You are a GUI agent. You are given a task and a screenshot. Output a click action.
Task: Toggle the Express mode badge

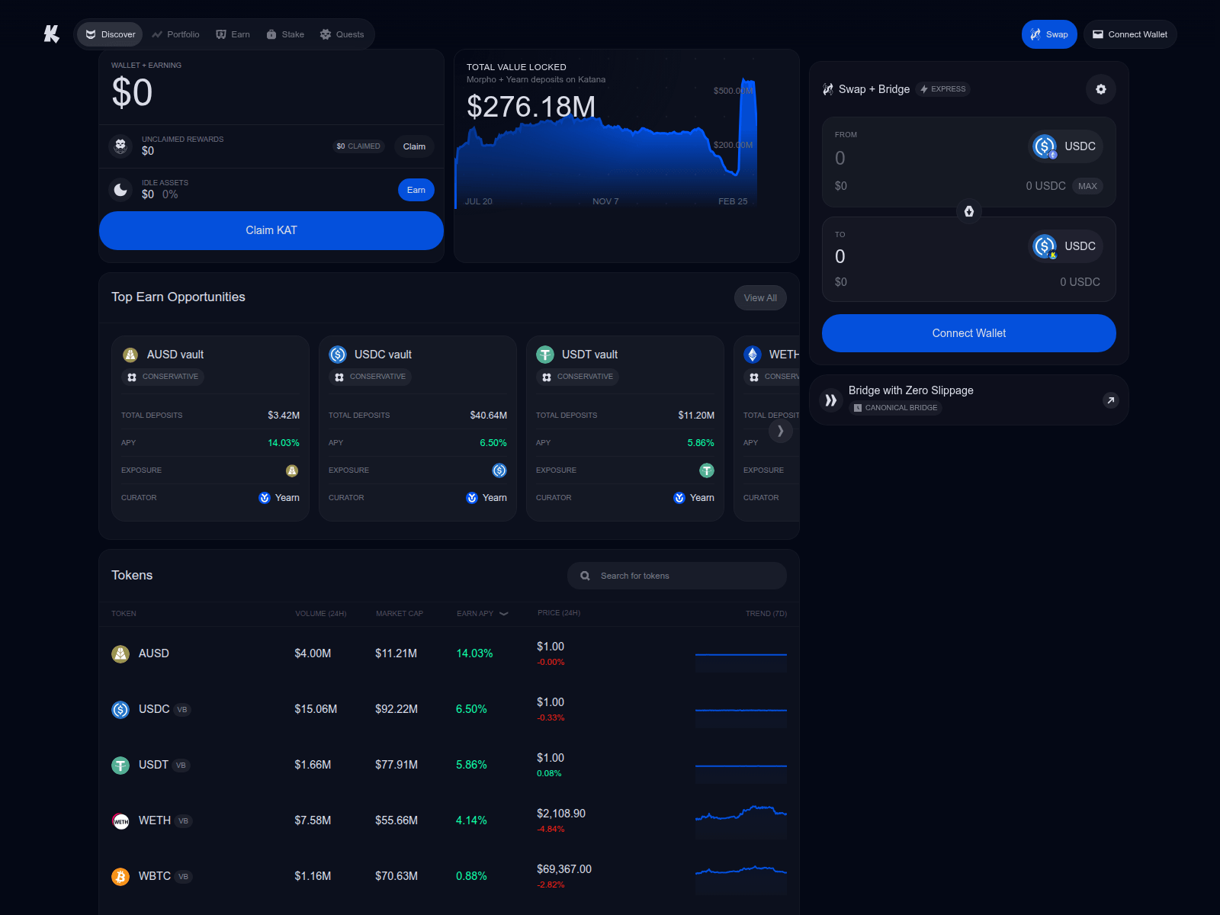[943, 89]
